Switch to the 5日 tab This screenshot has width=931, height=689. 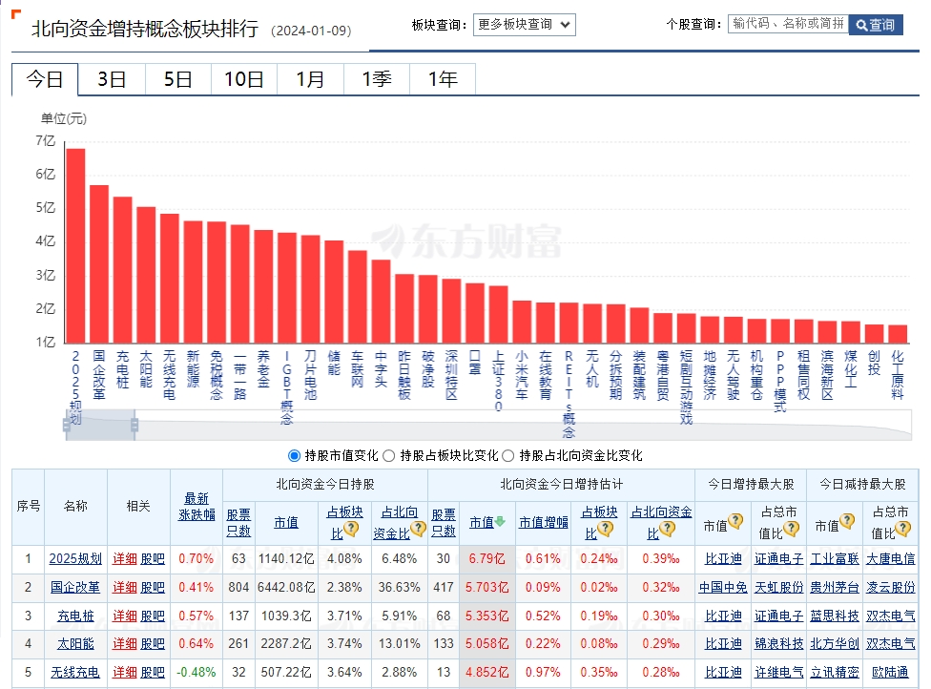(x=177, y=79)
